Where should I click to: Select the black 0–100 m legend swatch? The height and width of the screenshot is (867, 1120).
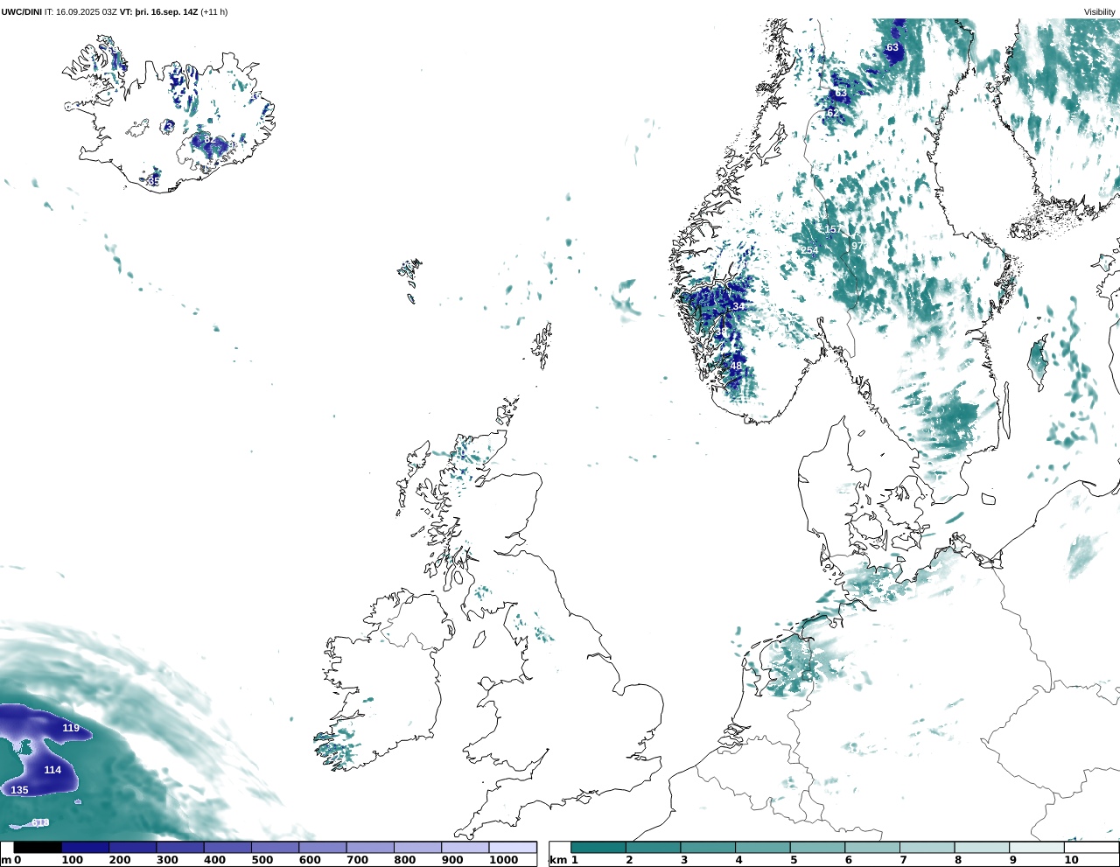[x=38, y=847]
